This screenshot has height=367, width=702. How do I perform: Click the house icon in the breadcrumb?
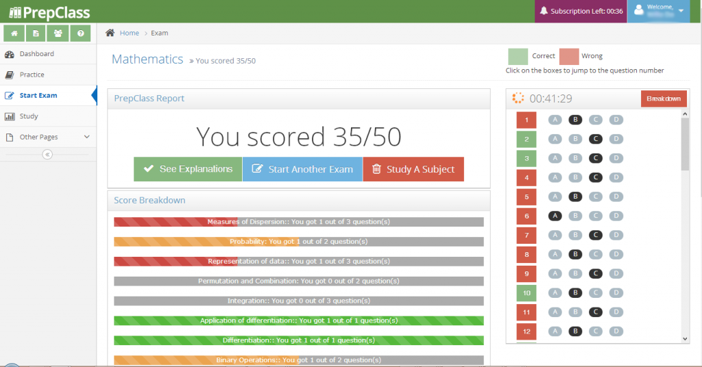coord(110,33)
